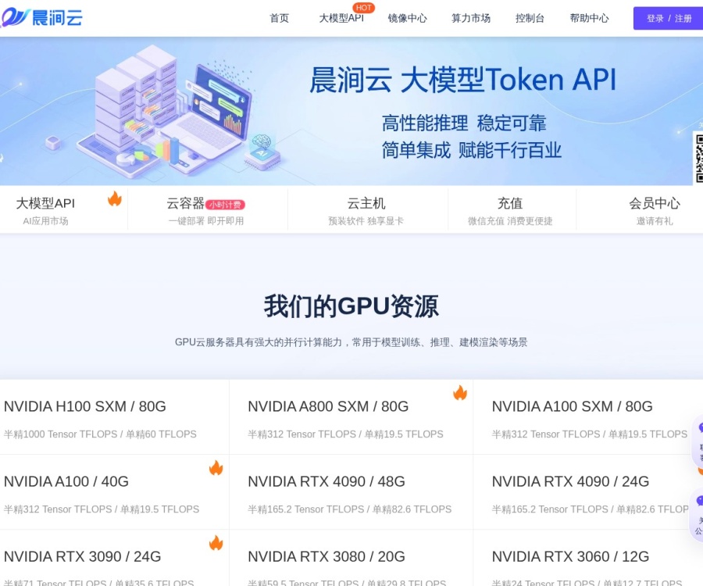
Task: Click the flame icon on 大模型API tile
Action: tap(115, 198)
